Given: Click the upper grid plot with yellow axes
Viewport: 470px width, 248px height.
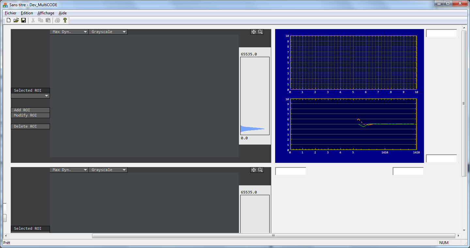Looking at the screenshot, I should point(353,63).
